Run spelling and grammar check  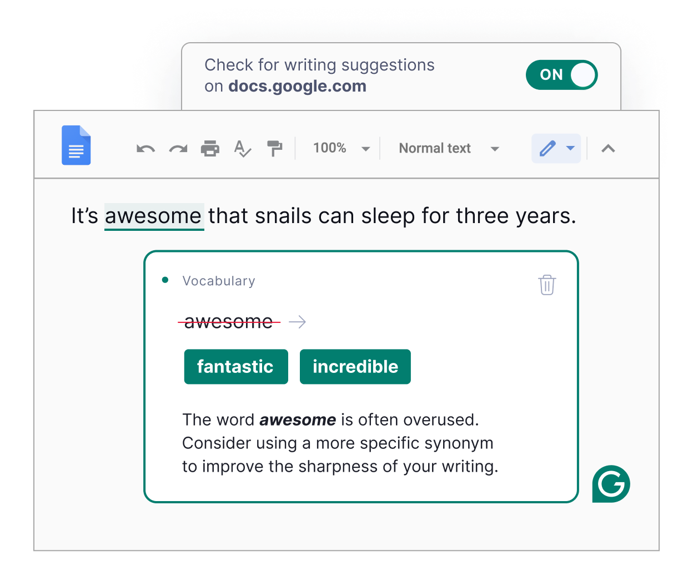[x=242, y=149]
